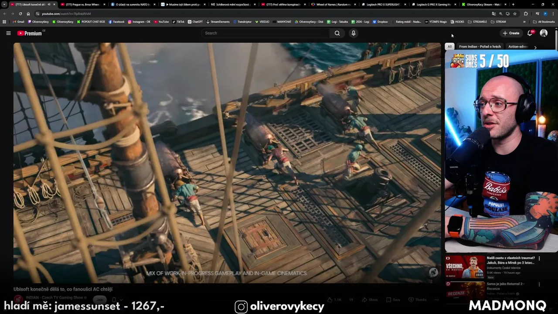Close the Ubisoft konečně dělá tab

(54, 4)
